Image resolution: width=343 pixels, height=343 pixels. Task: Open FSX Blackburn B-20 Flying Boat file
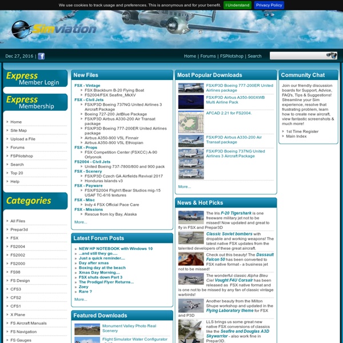pyautogui.click(x=114, y=90)
